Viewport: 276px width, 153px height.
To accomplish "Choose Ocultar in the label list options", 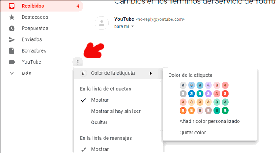I will pos(99,122).
